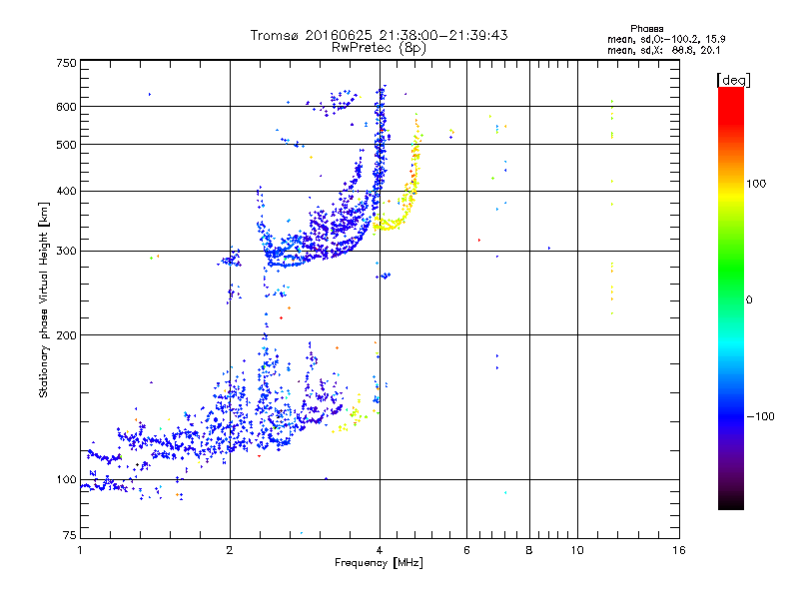799x599 pixels.
Task: Select the 'mean, sd,O:-100.2, 15.9' line
Action: pyautogui.click(x=666, y=39)
